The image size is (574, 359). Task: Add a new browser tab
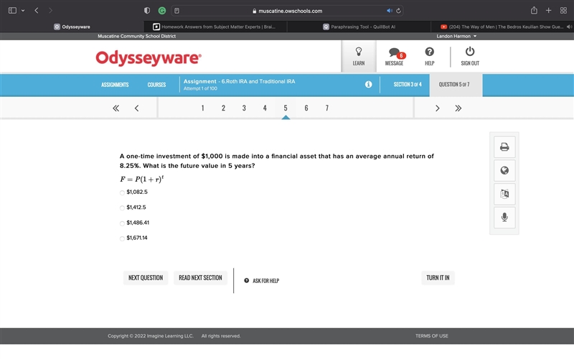pyautogui.click(x=548, y=10)
